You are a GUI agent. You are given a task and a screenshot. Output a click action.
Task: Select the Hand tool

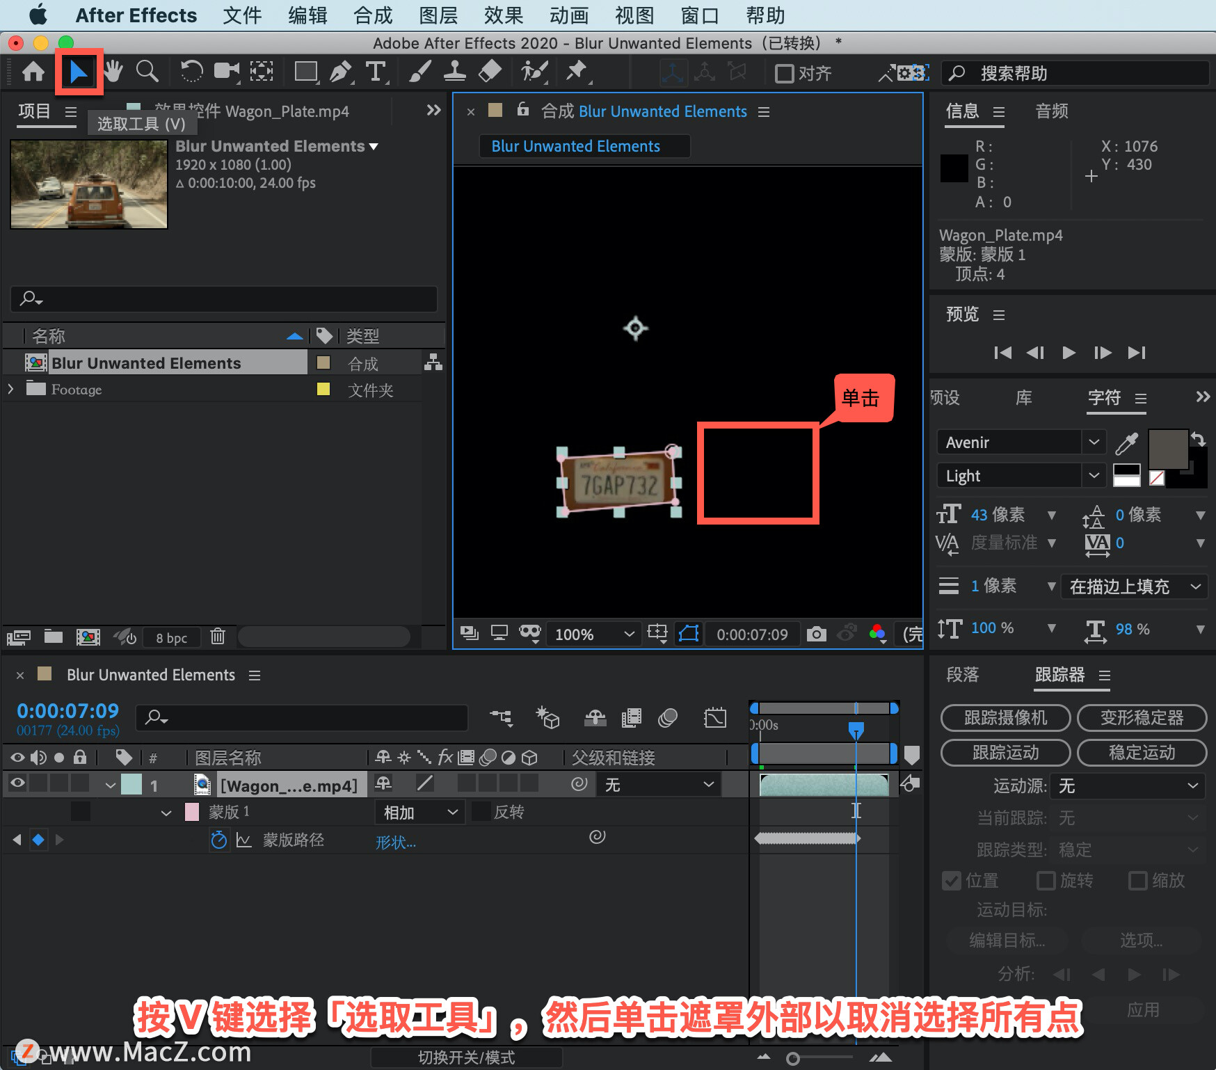[x=113, y=72]
